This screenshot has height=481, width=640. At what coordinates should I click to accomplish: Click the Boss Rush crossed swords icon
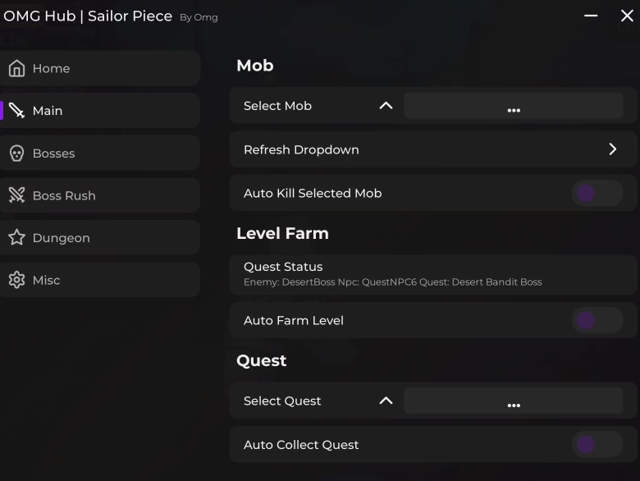pos(16,195)
